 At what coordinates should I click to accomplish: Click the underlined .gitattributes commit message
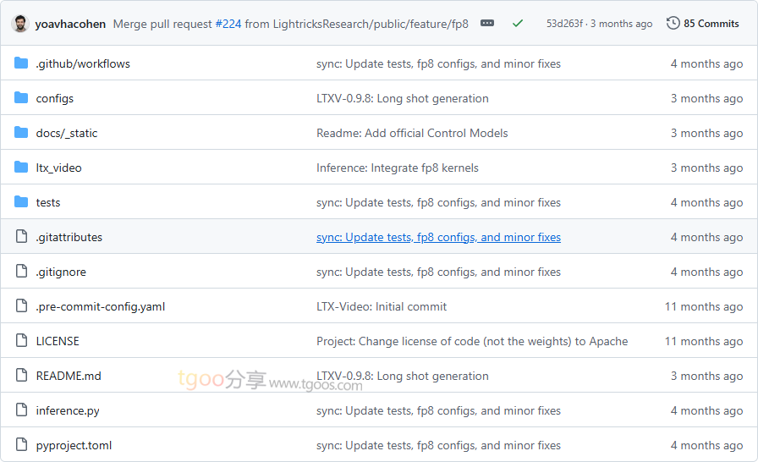[438, 237]
